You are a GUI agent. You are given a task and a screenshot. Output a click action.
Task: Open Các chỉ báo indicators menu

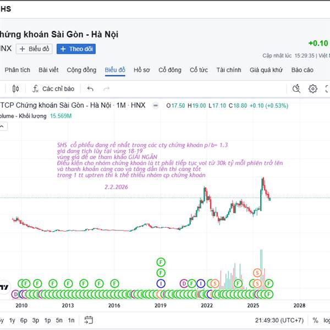(53, 89)
